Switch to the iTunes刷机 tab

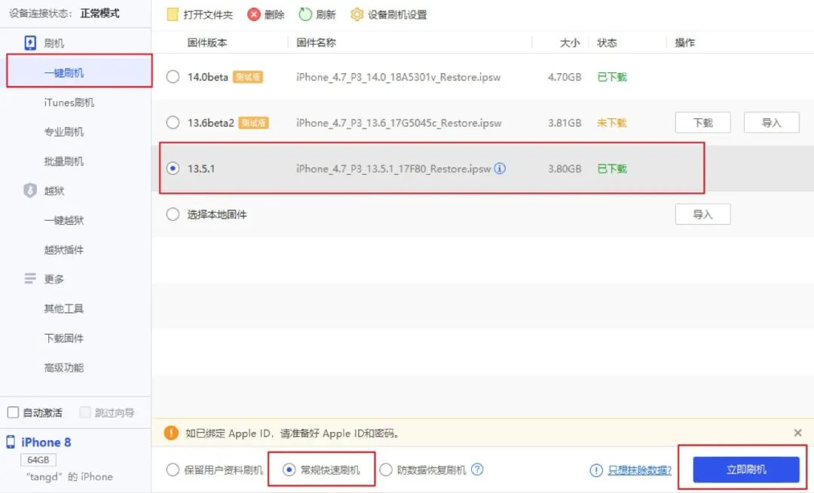pyautogui.click(x=68, y=102)
